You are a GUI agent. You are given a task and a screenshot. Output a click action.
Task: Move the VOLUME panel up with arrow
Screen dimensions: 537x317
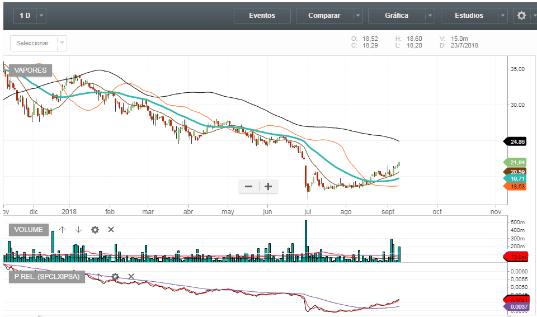coord(63,230)
